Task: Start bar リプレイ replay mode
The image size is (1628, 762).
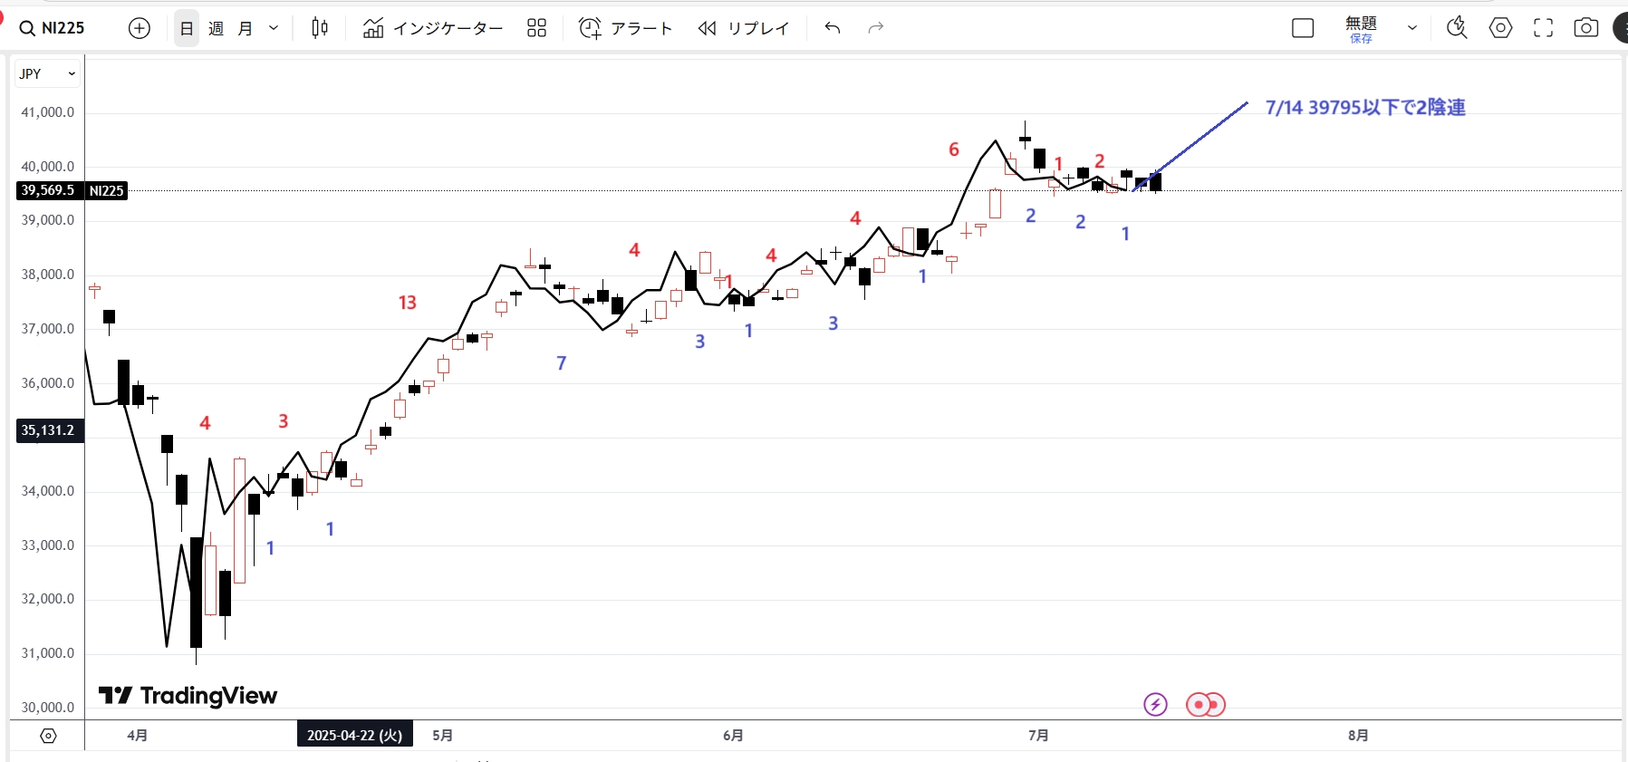Action: 744,28
